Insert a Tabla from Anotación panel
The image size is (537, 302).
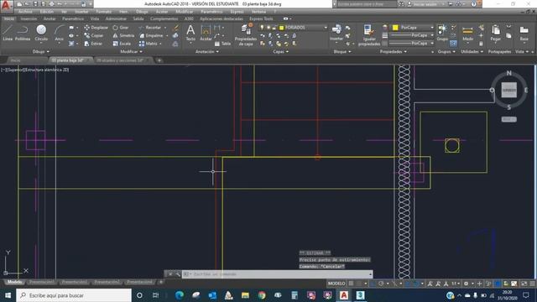(222, 44)
